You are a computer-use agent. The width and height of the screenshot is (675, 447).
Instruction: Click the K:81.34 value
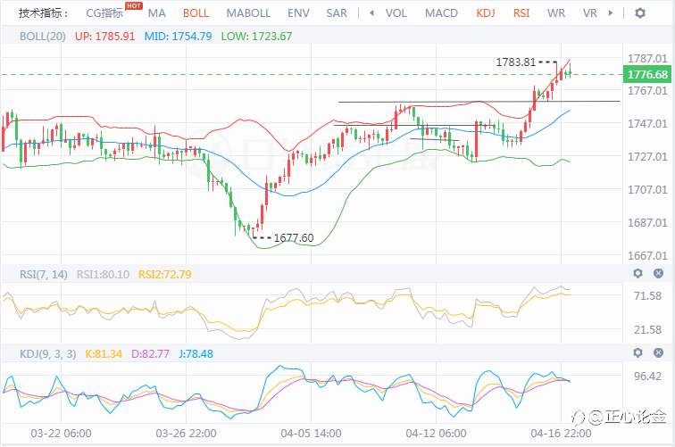104,354
